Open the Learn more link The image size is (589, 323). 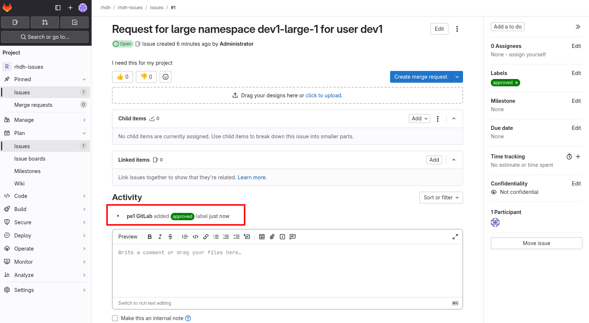tap(252, 177)
